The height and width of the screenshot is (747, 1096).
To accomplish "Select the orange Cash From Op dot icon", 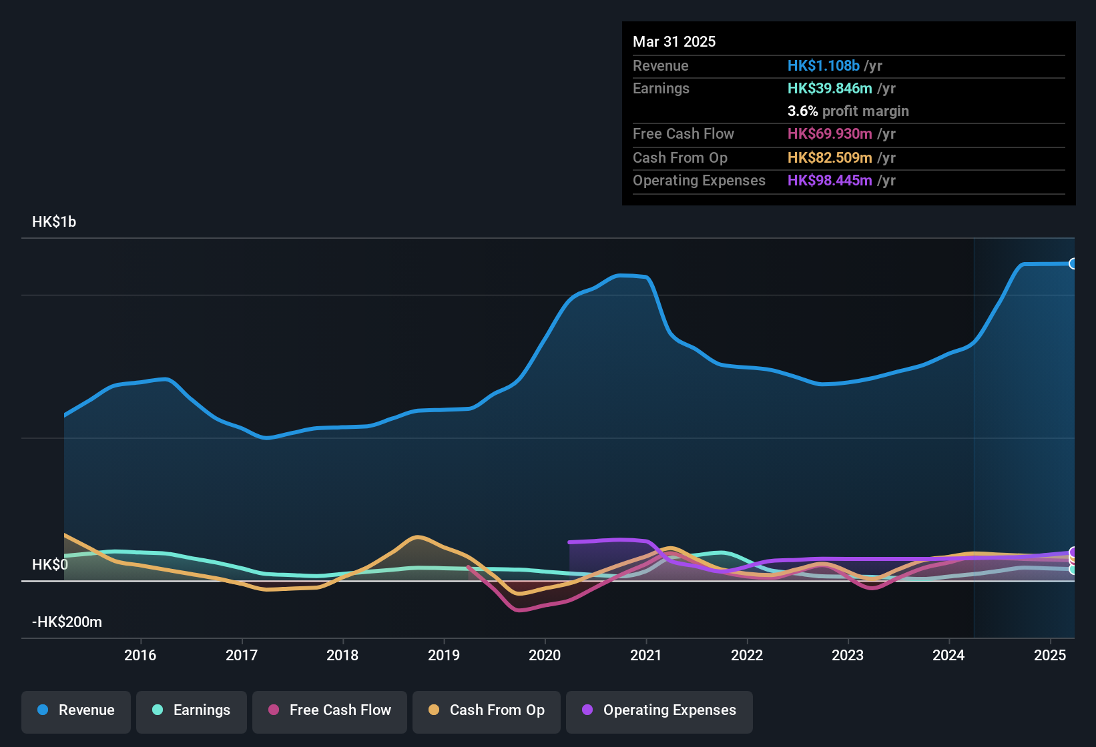I will (433, 710).
